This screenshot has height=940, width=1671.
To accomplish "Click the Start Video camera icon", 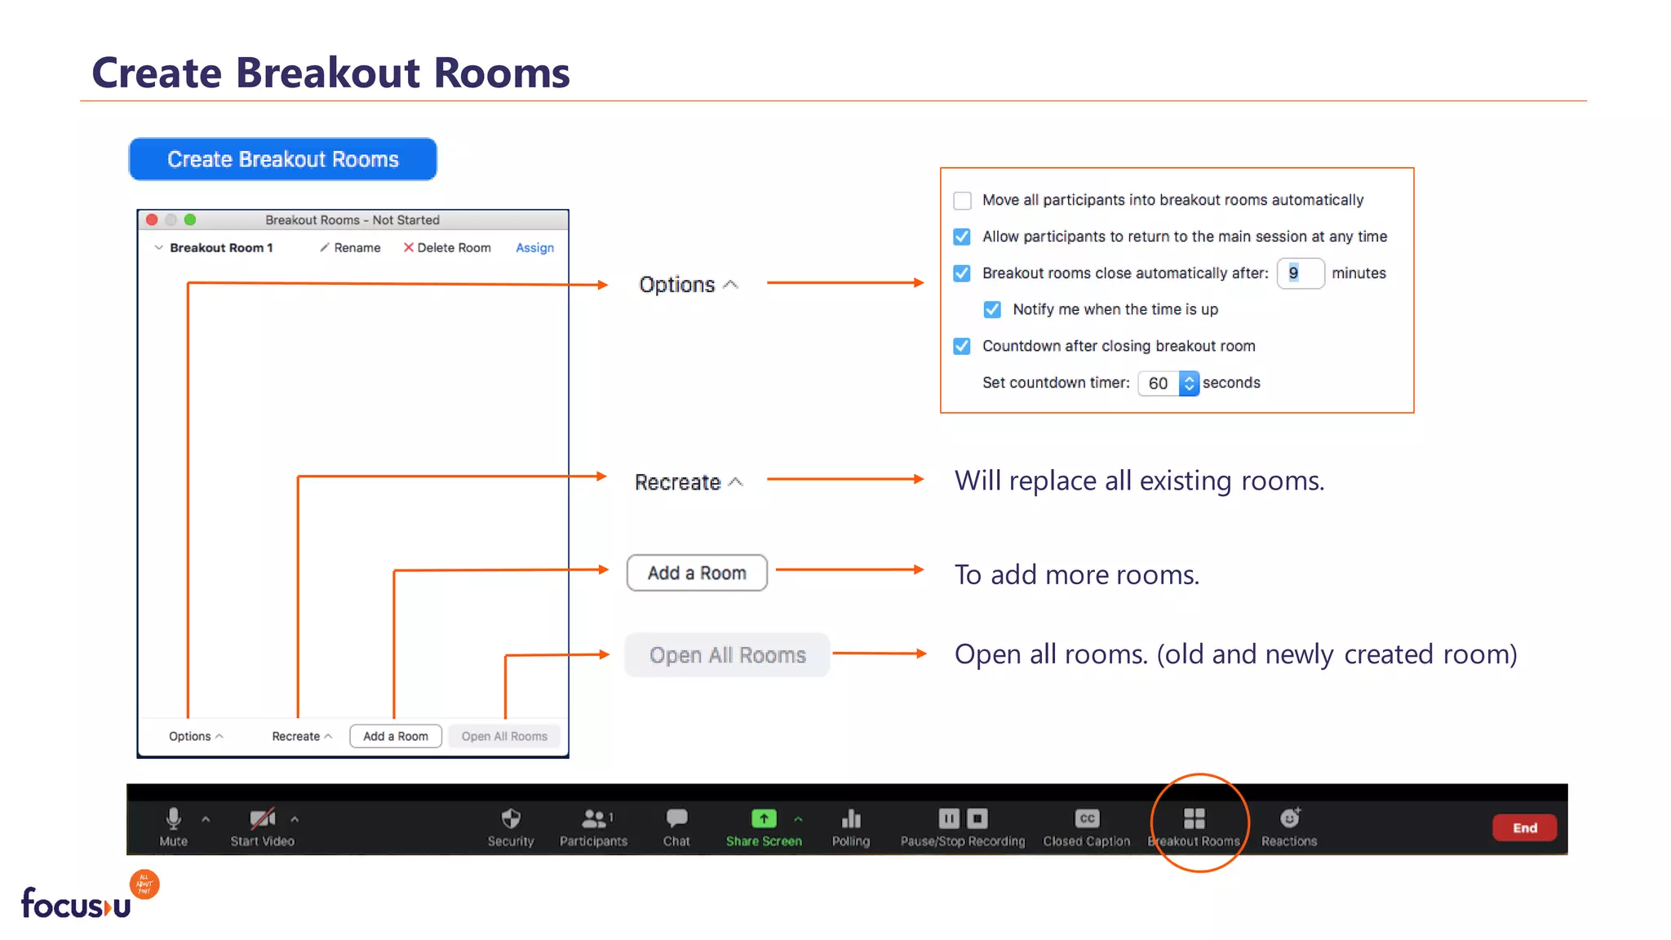I will pos(262,818).
